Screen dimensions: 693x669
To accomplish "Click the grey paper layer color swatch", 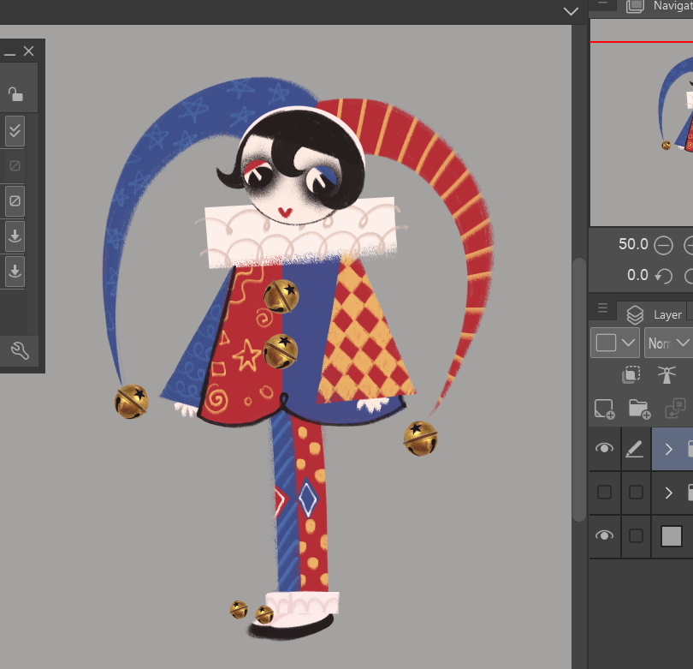I will tap(671, 536).
